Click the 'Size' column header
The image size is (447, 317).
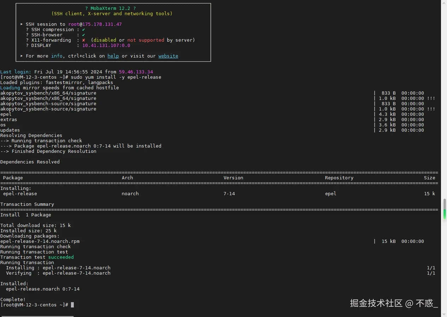[430, 178]
